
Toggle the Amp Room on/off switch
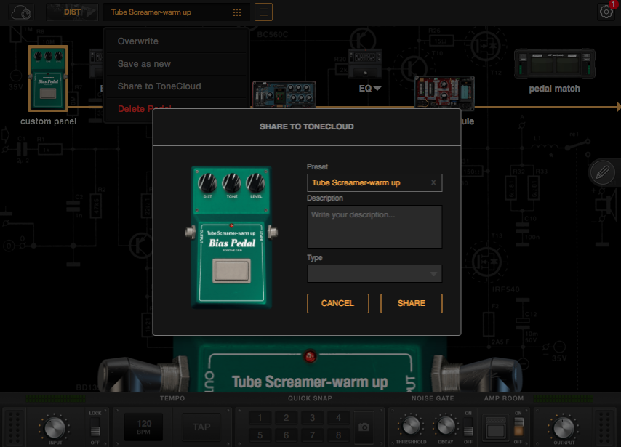pyautogui.click(x=518, y=427)
